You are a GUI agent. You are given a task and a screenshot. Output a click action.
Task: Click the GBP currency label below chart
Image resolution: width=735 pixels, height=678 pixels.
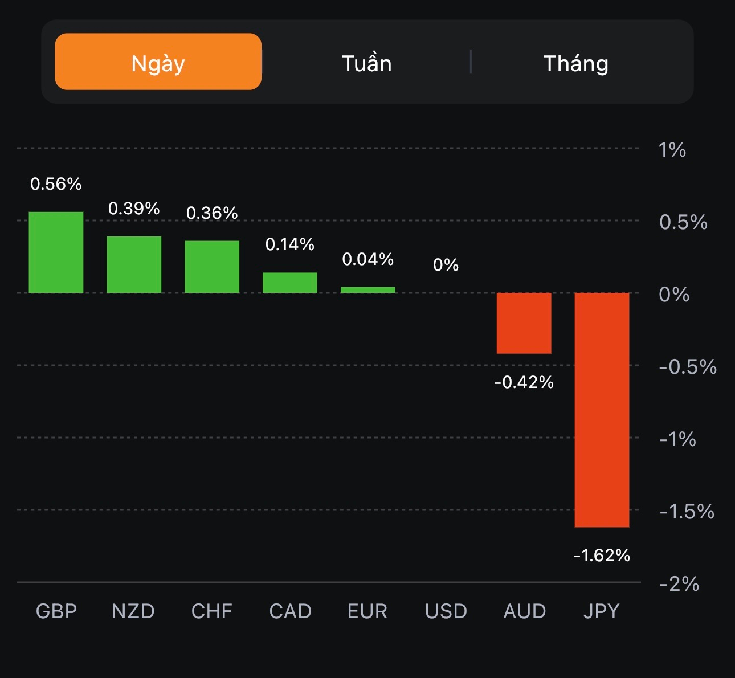pos(56,611)
